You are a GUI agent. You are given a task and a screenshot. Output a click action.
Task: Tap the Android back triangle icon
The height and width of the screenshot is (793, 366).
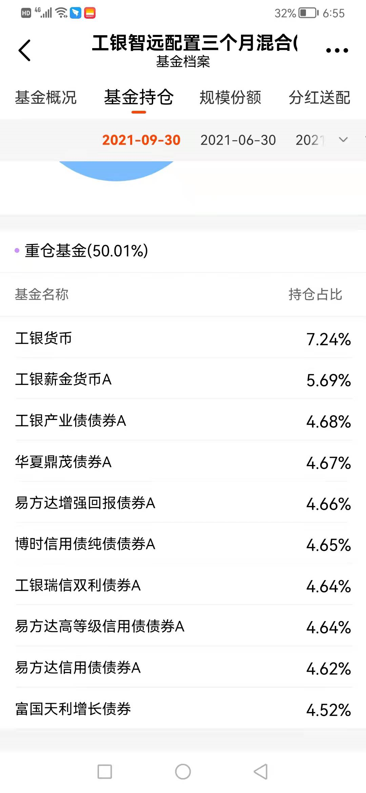pyautogui.click(x=261, y=772)
